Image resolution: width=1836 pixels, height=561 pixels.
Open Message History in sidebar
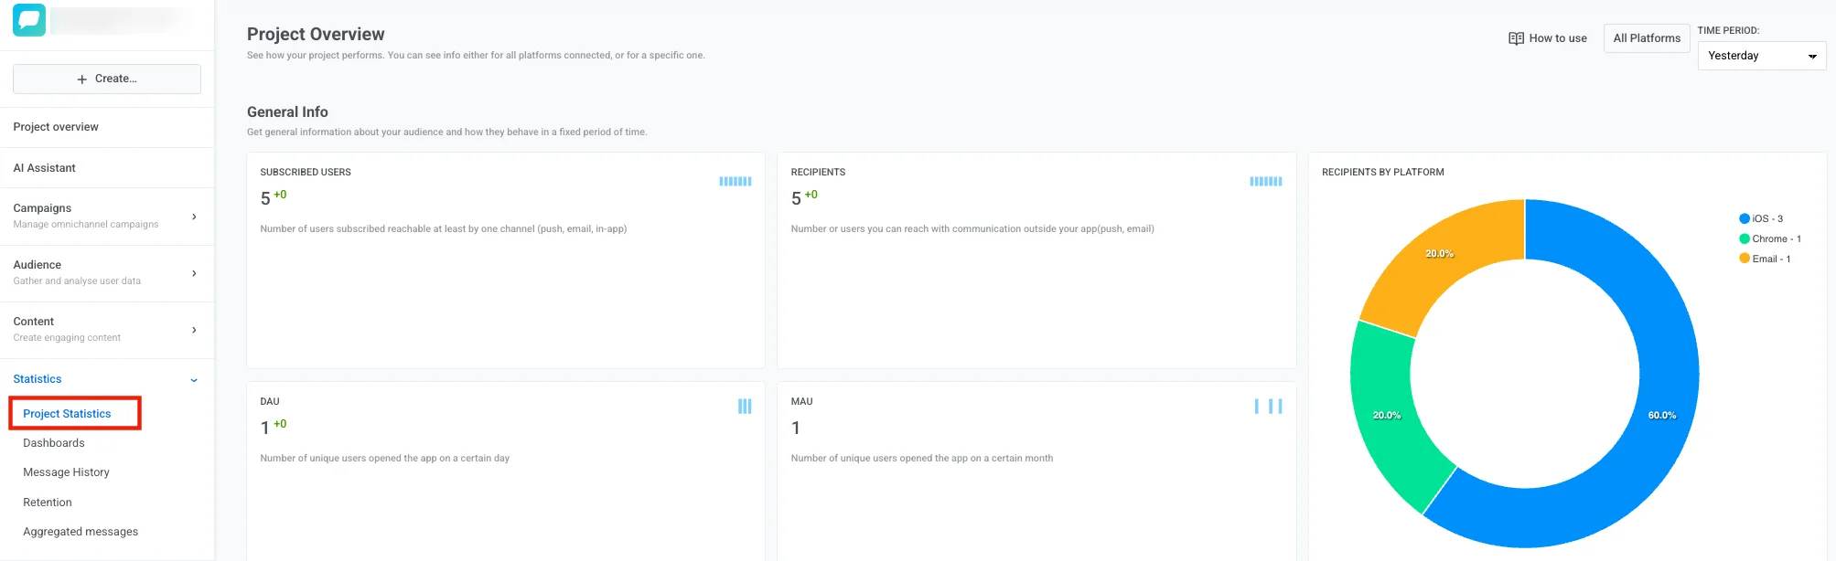pos(66,472)
